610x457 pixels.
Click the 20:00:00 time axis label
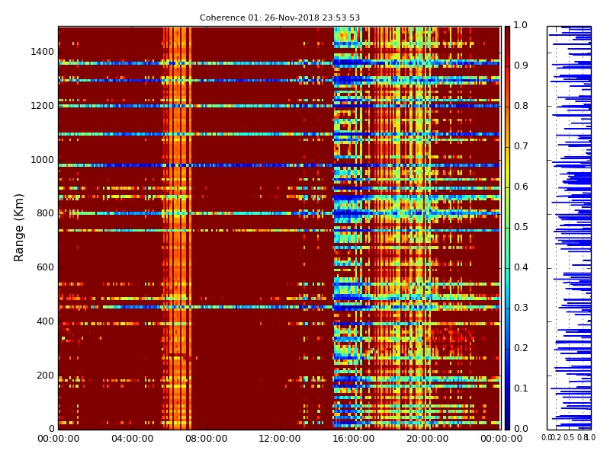pos(428,439)
